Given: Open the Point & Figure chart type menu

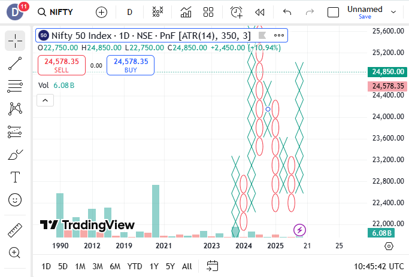Looking at the screenshot, I should (157, 12).
